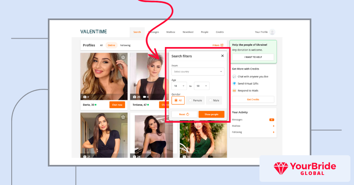Click the camera icon on Daria's photo
The width and height of the screenshot is (354, 185).
click(x=85, y=97)
